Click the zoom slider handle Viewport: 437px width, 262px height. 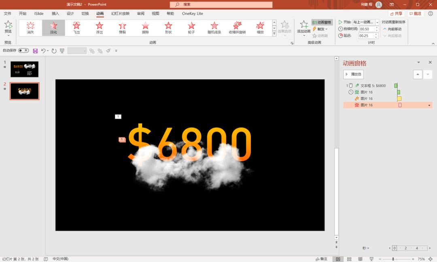tap(393, 259)
